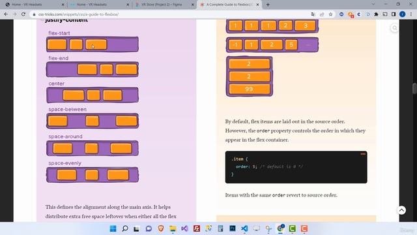Click the back-to-top arrow button
This screenshot has height=235, width=417.
pyautogui.click(x=401, y=210)
